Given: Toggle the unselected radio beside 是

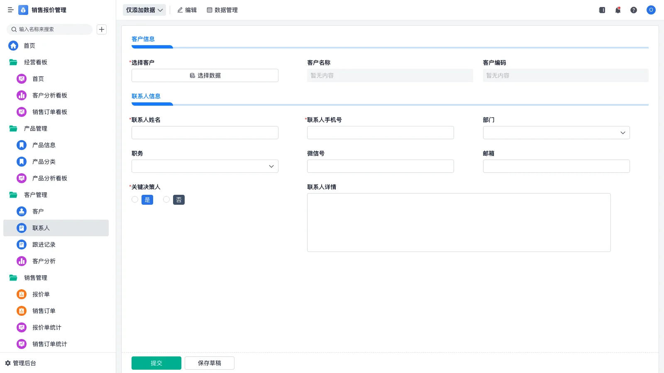Looking at the screenshot, I should tap(134, 199).
